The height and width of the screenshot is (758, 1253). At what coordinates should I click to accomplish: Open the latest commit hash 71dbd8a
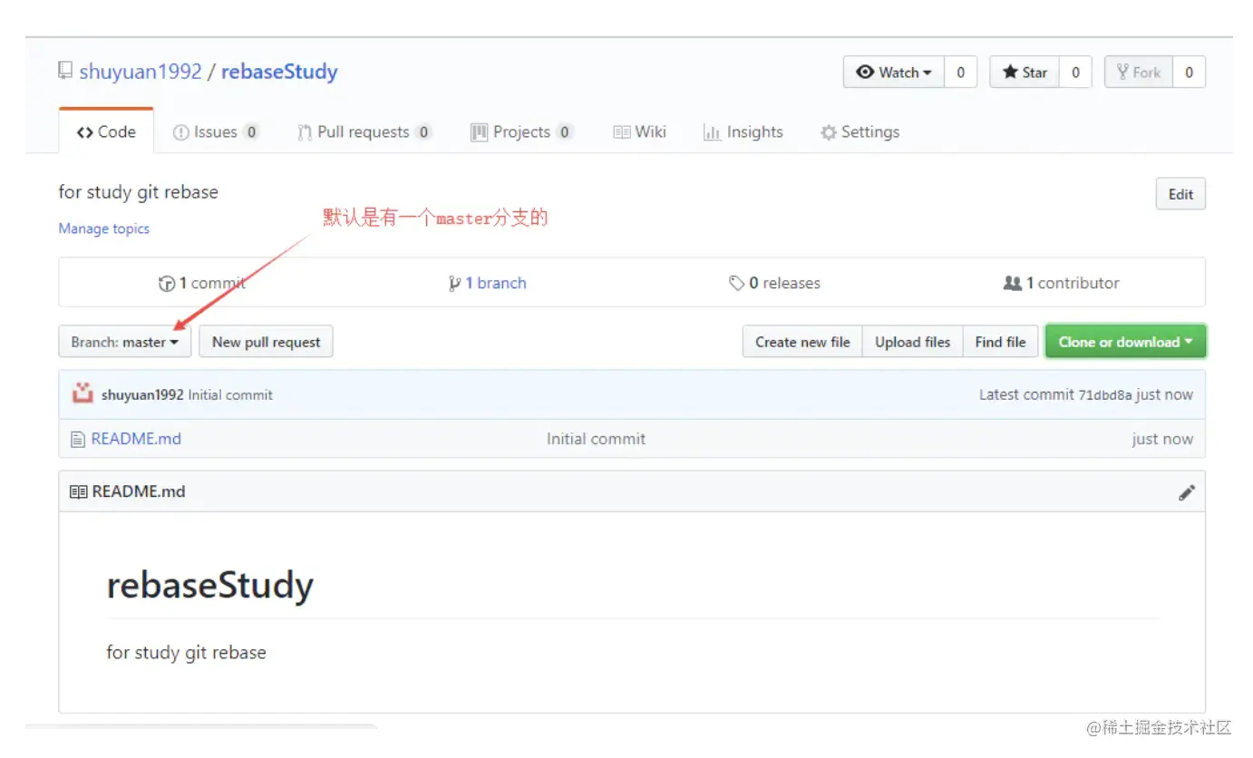1105,395
